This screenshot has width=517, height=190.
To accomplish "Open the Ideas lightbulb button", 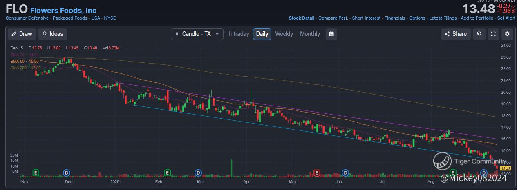I will 53,34.
